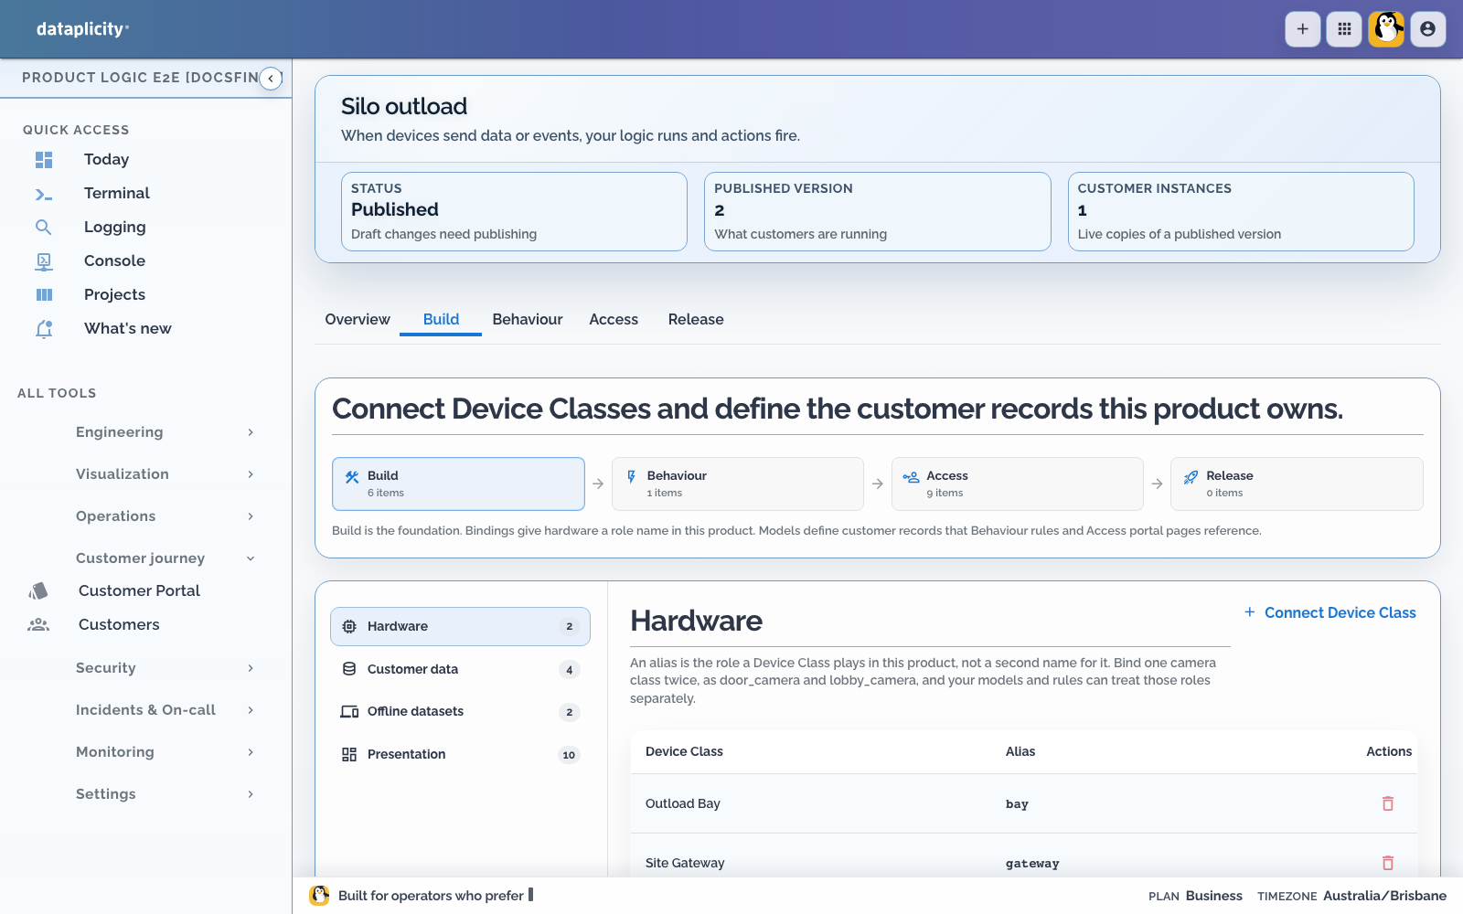Click the Terminal prompt icon
The image size is (1463, 914).
(44, 194)
